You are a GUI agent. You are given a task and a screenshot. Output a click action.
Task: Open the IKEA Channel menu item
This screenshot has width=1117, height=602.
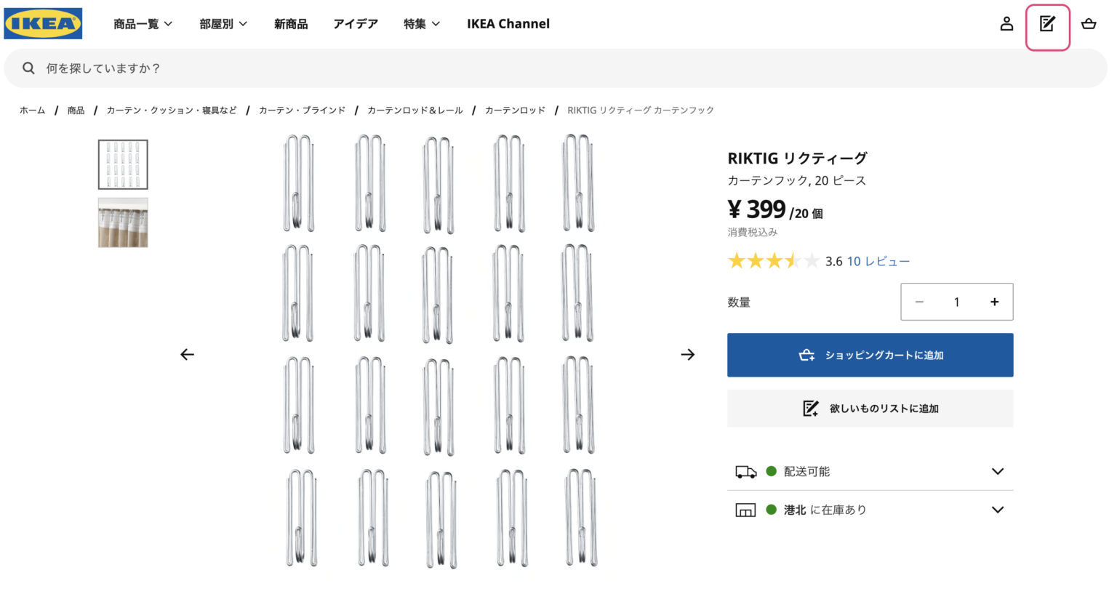coord(508,24)
